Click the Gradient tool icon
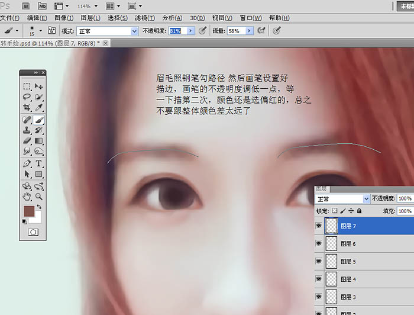 (x=39, y=142)
